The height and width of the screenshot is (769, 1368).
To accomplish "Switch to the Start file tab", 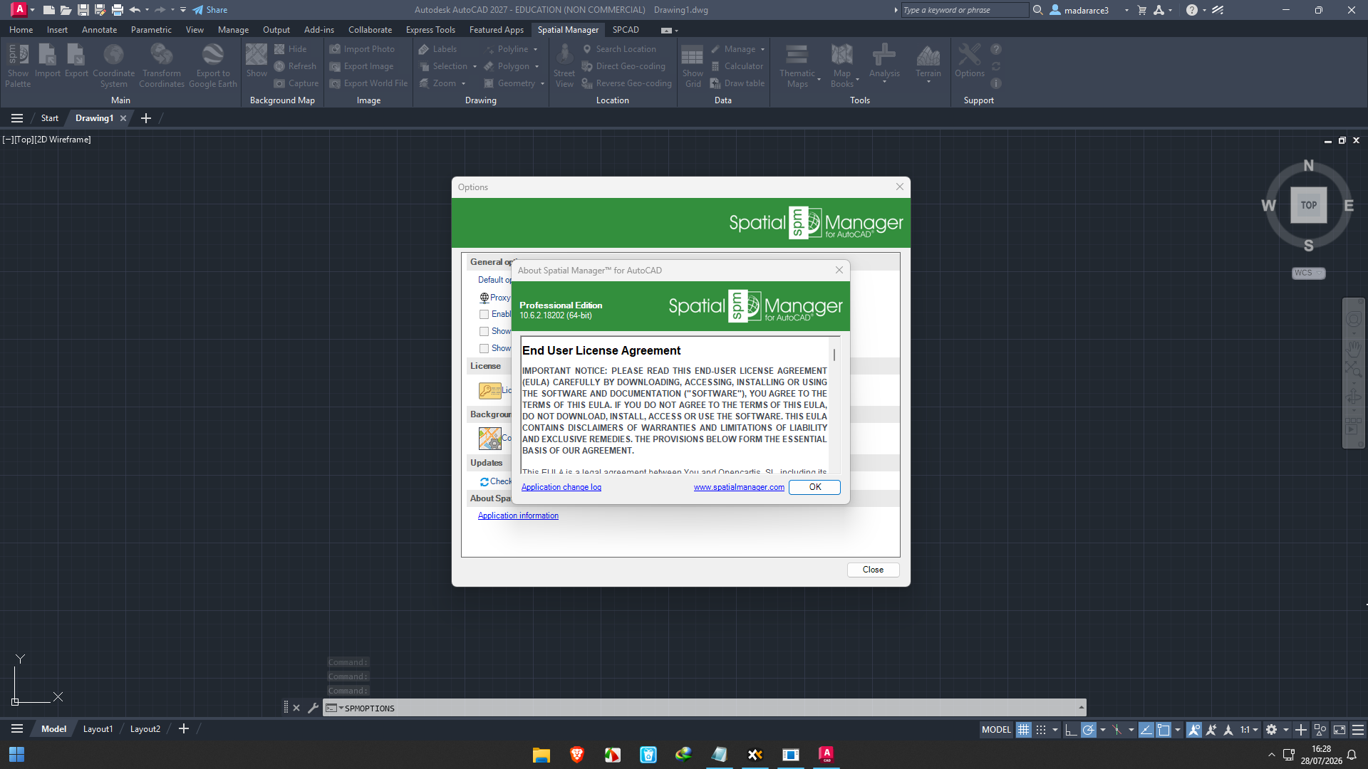I will coord(49,118).
